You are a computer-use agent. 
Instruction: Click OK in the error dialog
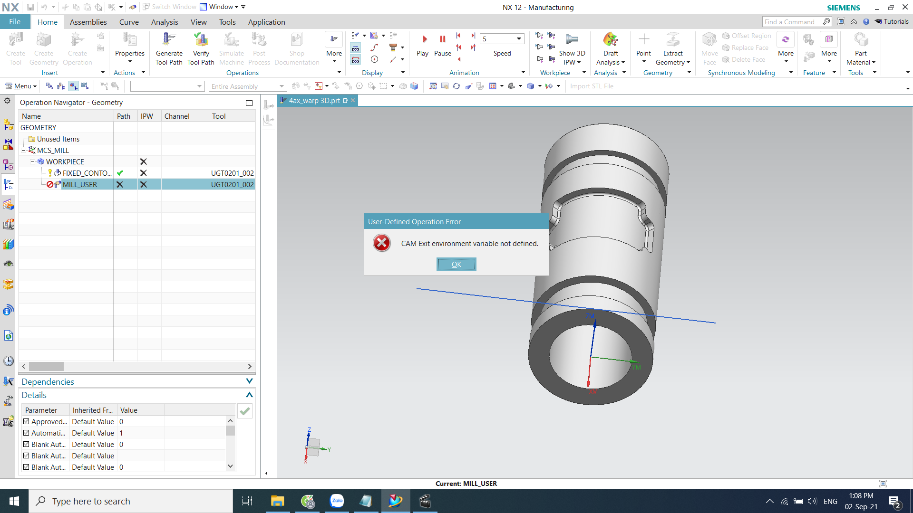(456, 264)
